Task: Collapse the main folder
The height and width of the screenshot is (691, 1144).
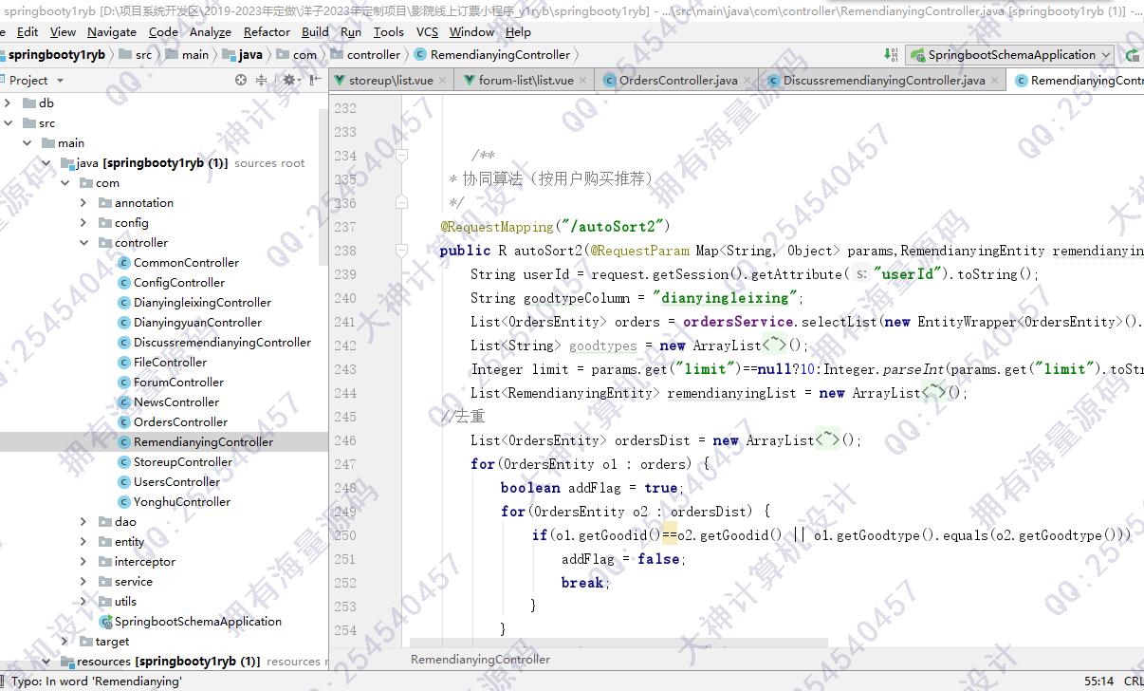Action: pyautogui.click(x=27, y=143)
